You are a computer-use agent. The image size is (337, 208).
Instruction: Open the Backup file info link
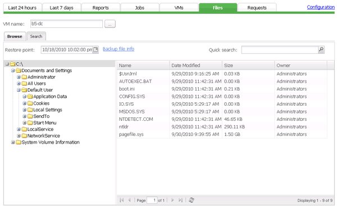119,49
